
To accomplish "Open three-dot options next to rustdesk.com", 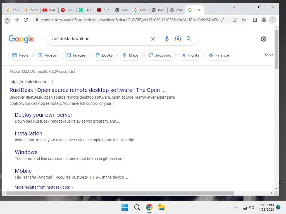I will tap(53, 82).
